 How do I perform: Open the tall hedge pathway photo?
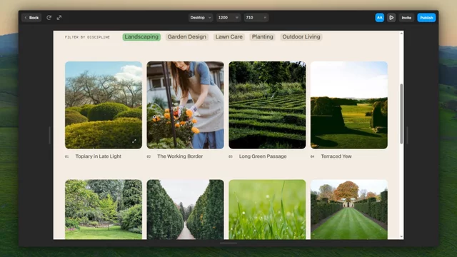click(186, 209)
